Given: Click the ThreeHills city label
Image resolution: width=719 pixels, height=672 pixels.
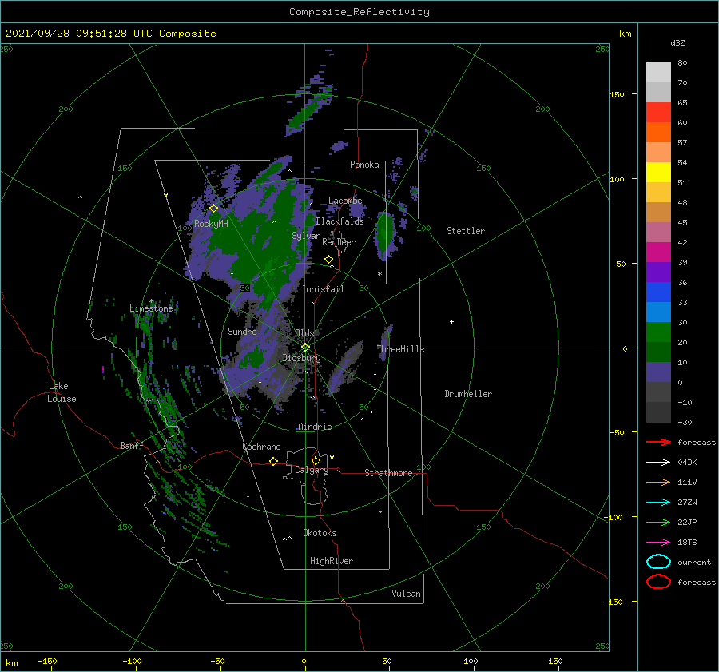Looking at the screenshot, I should point(401,349).
